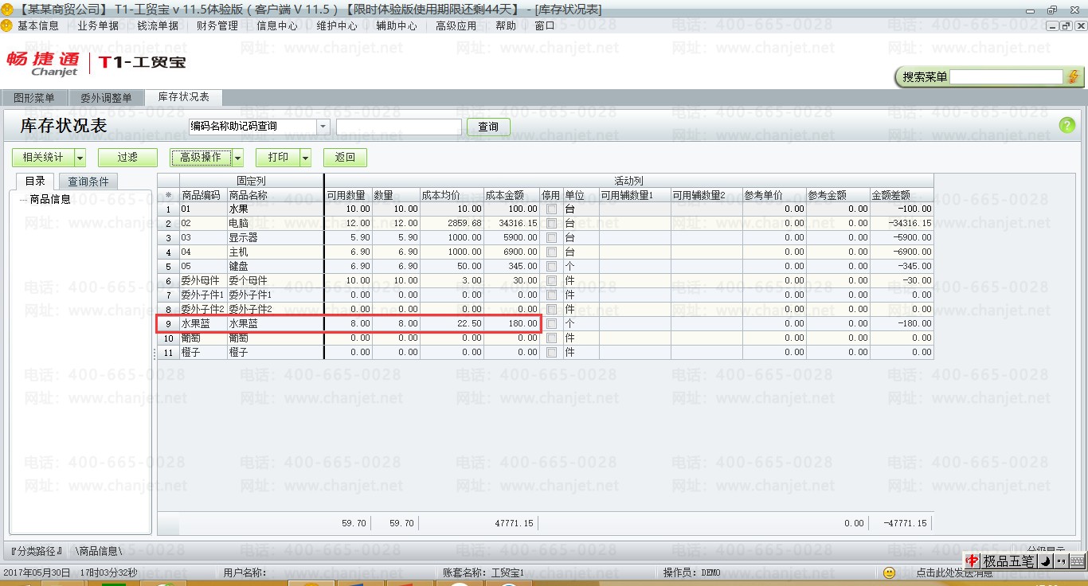Toggle 停用 checkbox for 键盘 row
The height and width of the screenshot is (586, 1088).
pos(551,266)
